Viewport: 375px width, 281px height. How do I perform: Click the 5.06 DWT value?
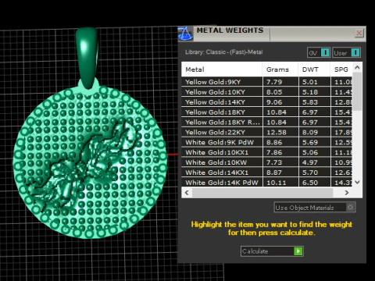click(x=310, y=152)
